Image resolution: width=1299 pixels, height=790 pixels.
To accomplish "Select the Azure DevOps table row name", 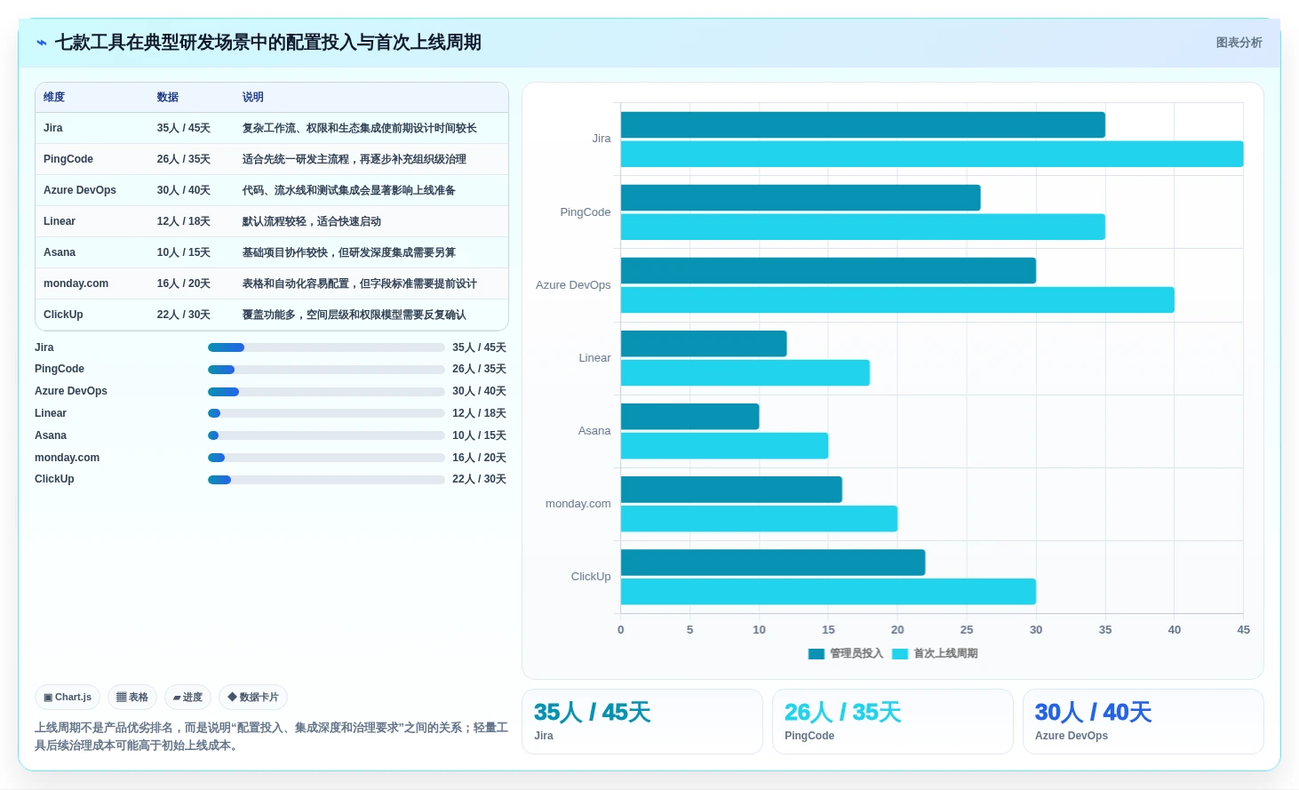I will (80, 190).
